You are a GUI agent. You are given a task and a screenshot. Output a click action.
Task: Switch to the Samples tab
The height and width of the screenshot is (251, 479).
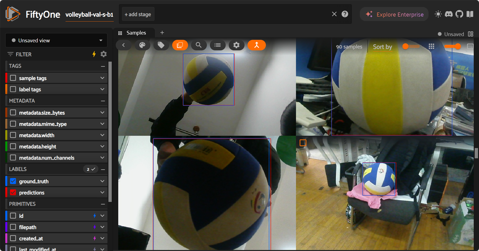pos(136,33)
